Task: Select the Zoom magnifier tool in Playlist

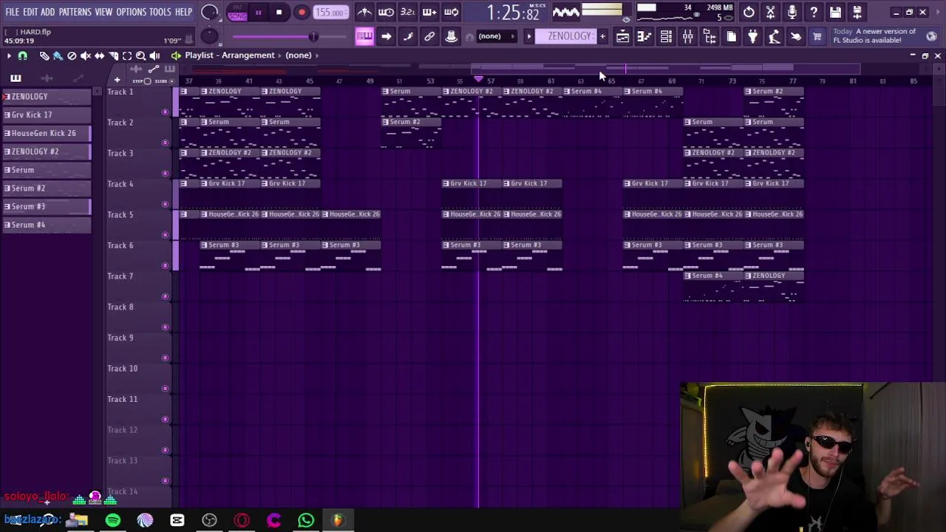Action: pyautogui.click(x=140, y=55)
